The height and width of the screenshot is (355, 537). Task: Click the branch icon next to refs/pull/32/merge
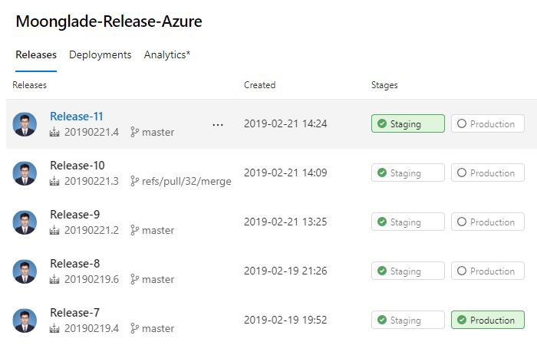[134, 181]
